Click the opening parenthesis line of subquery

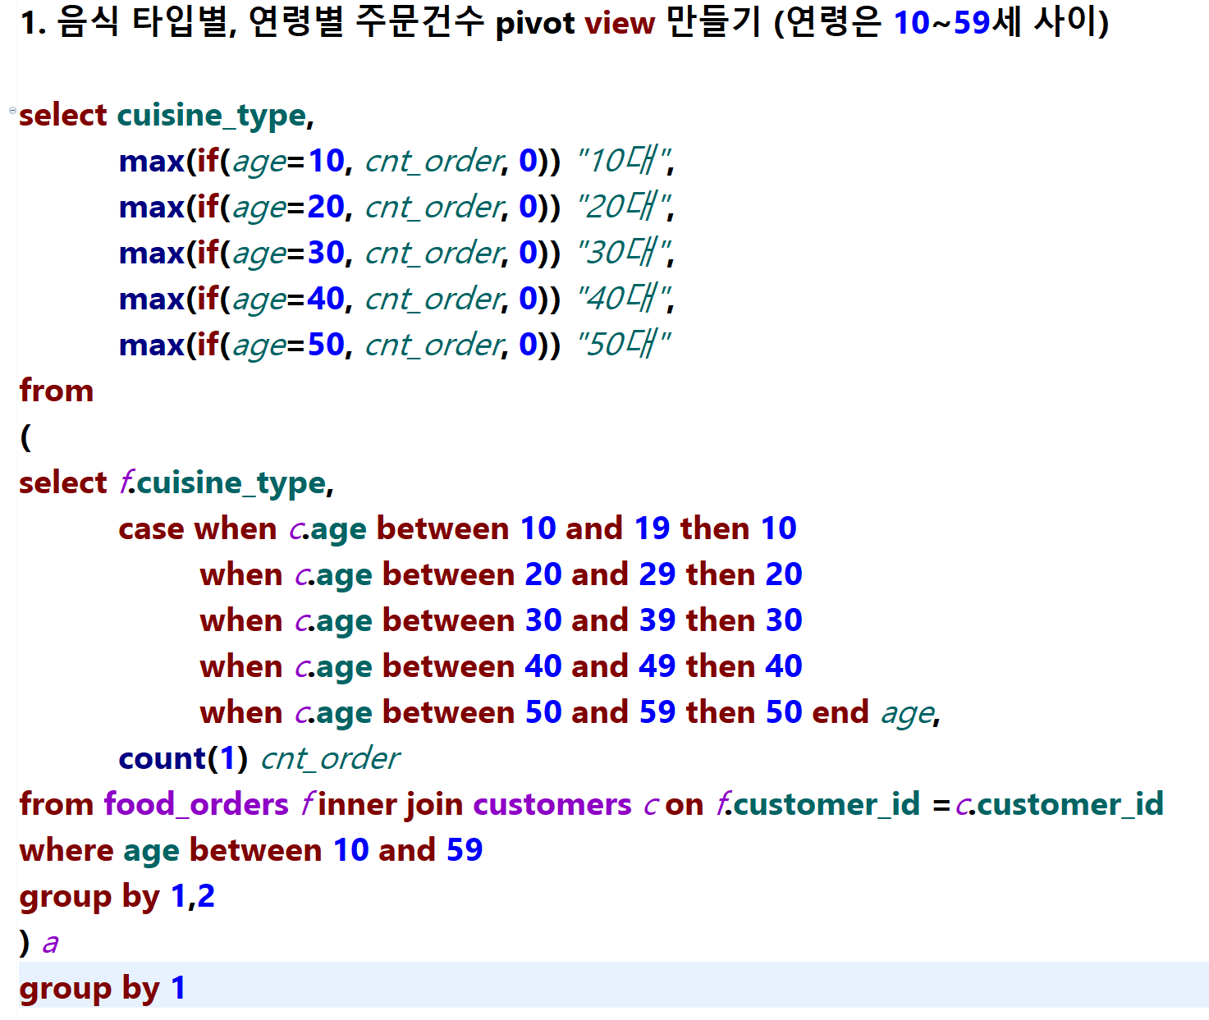[x=25, y=437]
